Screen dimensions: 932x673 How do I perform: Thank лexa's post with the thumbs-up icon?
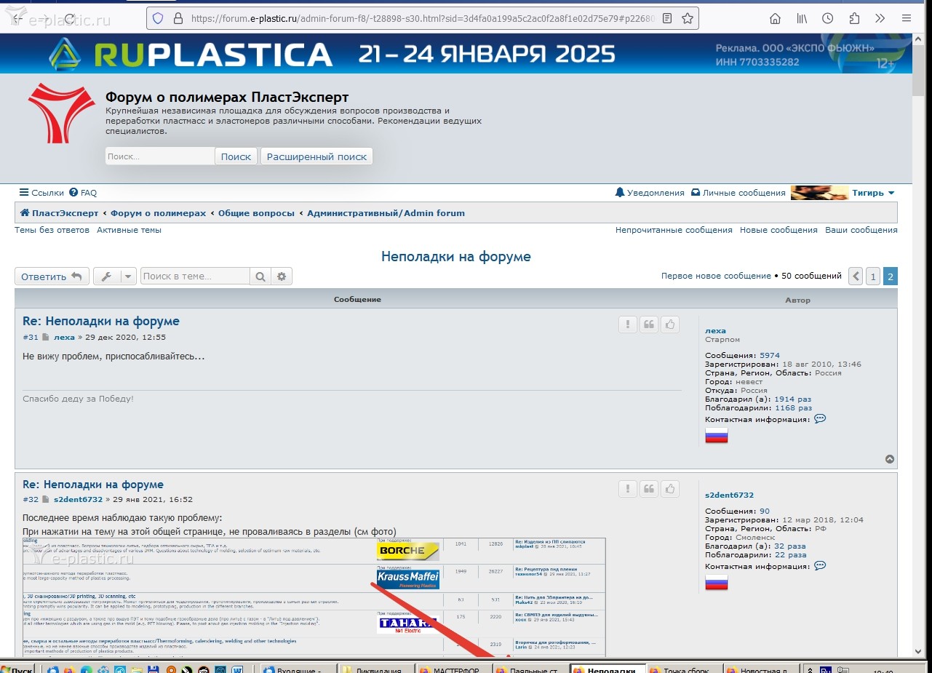pyautogui.click(x=670, y=324)
